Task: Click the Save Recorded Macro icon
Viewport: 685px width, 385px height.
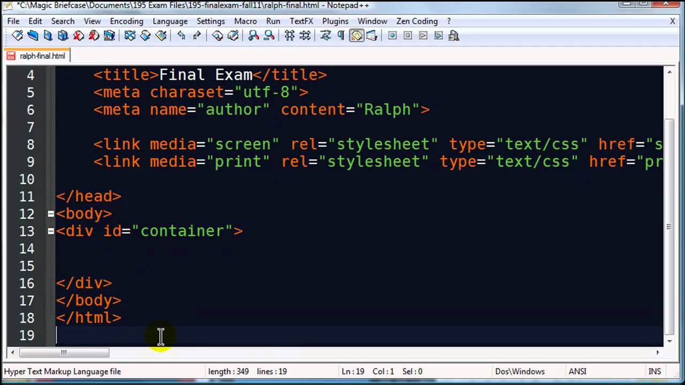Action: point(454,36)
